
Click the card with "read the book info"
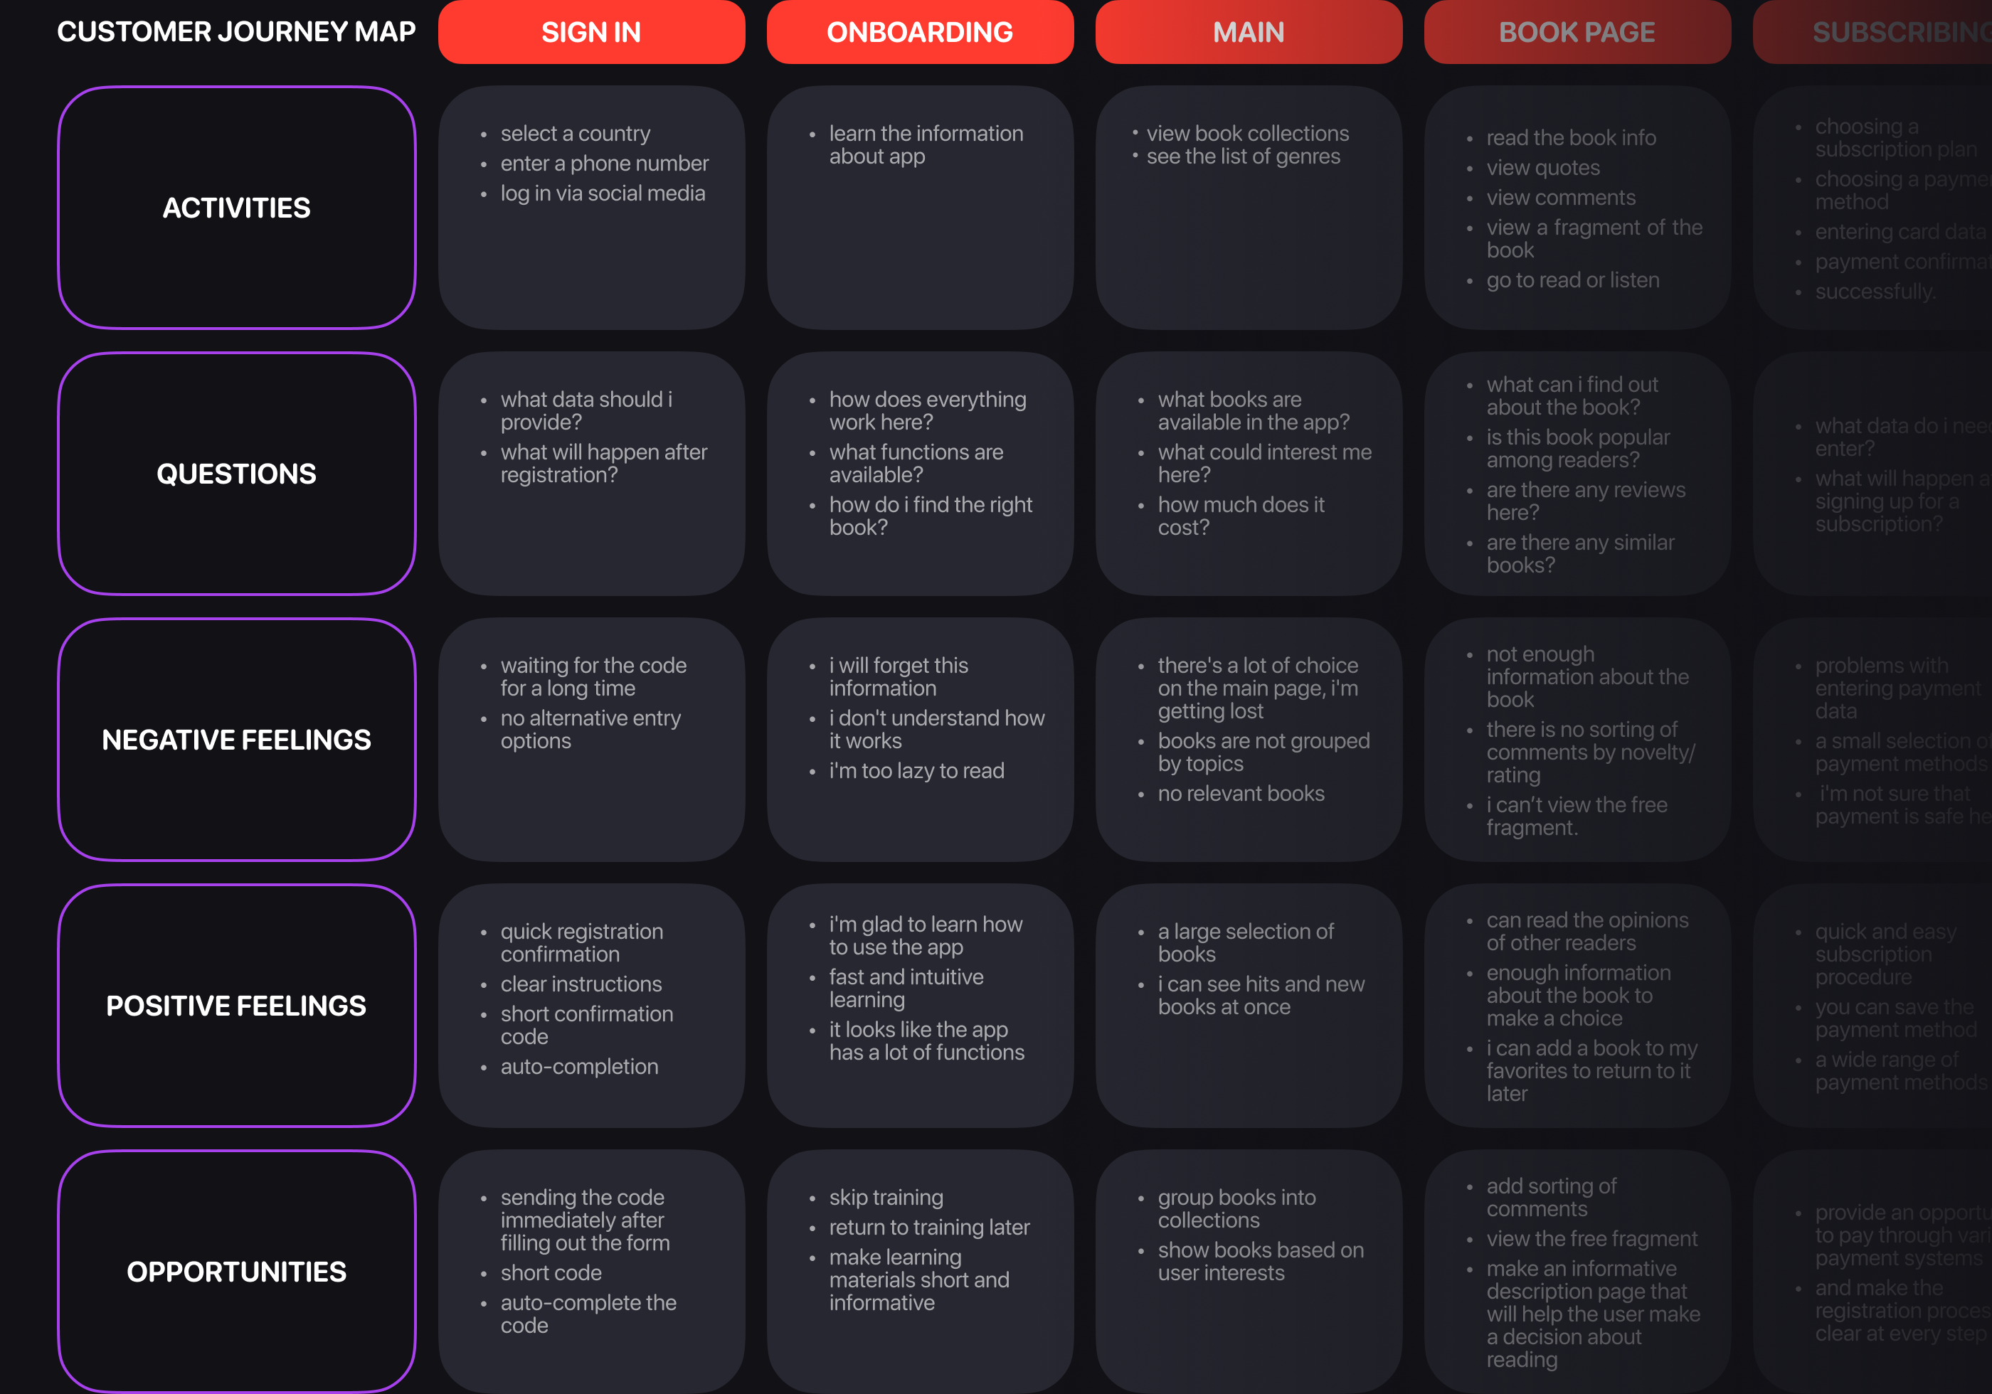1577,207
